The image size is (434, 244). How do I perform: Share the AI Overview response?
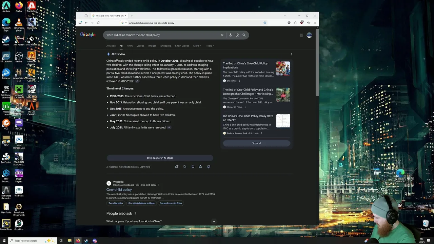pyautogui.click(x=193, y=167)
